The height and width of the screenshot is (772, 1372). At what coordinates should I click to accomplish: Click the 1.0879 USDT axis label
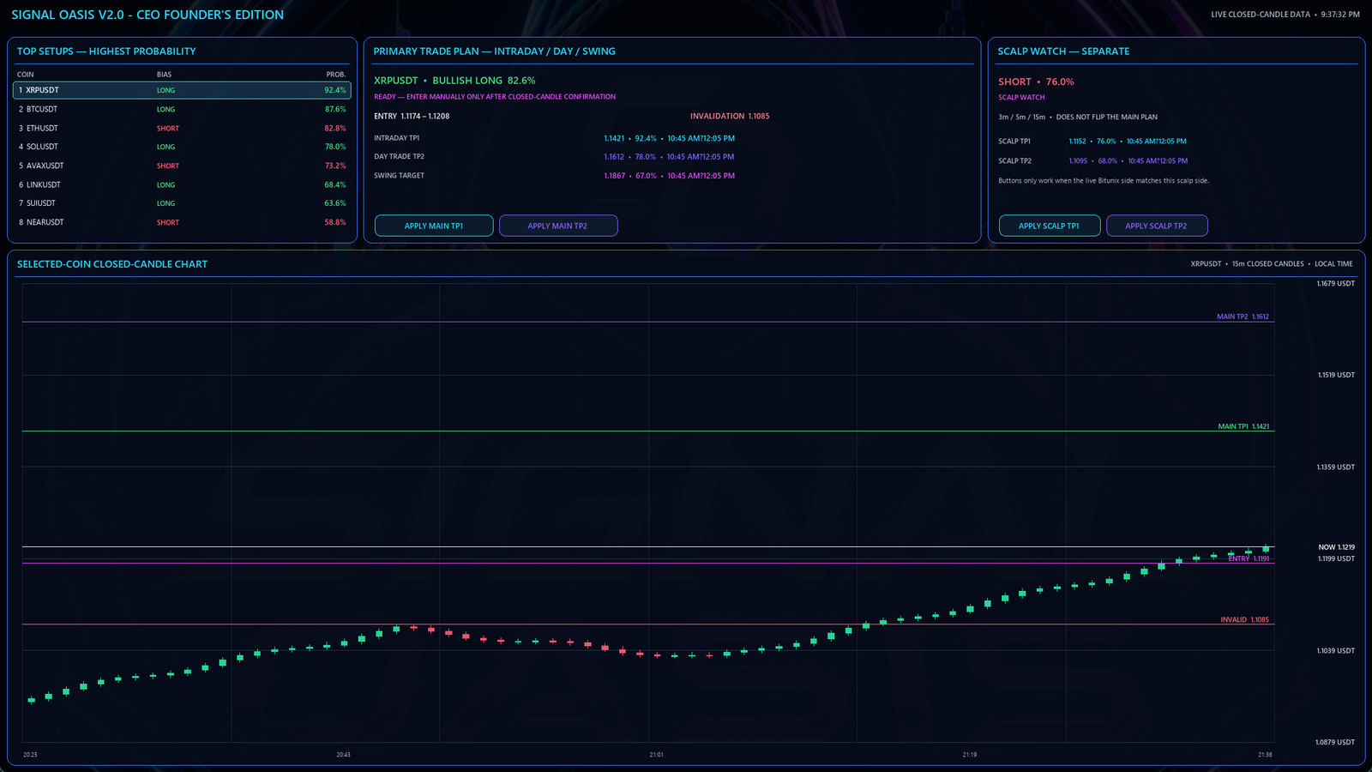[1335, 743]
